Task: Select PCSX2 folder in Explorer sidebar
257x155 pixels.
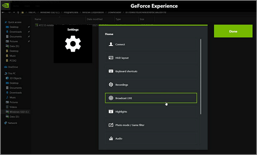Action: 13,60
